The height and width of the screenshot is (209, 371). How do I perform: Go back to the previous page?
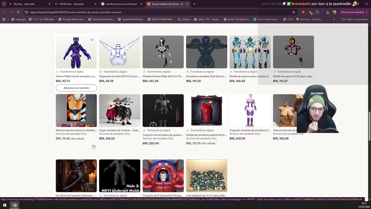coord(4,12)
